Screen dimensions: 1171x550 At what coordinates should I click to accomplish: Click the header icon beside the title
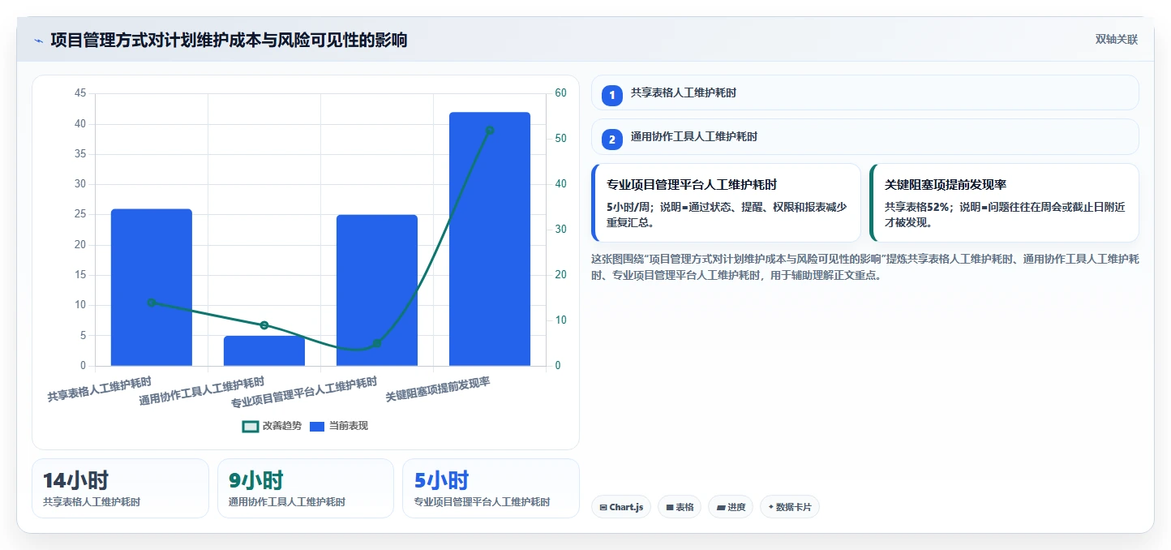[x=39, y=40]
